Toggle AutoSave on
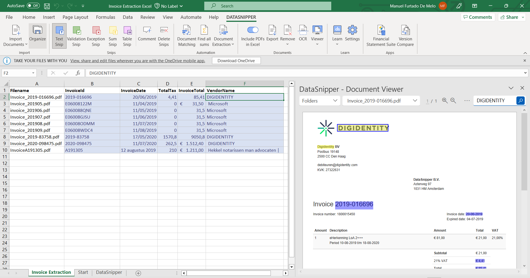The image size is (530, 278). pyautogui.click(x=33, y=6)
